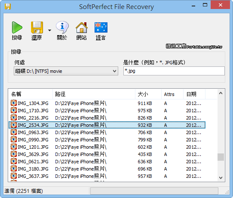Select file name IMG_3180.JPG
The width and height of the screenshot is (233, 198).
pyautogui.click(x=33, y=169)
